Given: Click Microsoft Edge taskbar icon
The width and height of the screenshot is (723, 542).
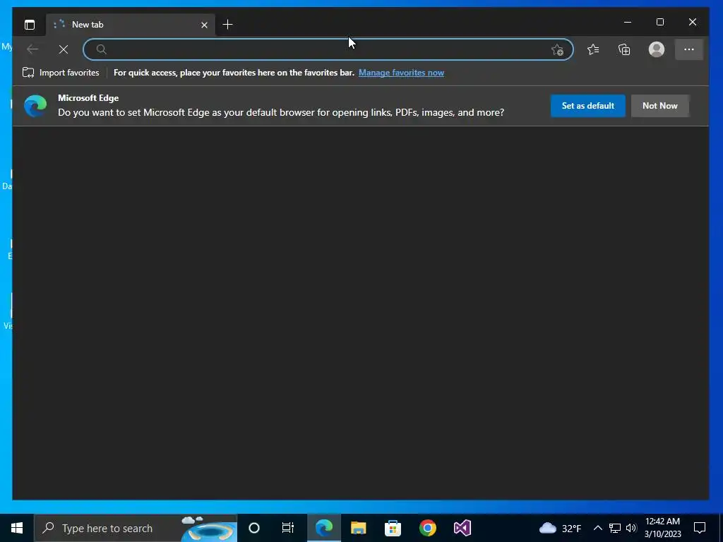Looking at the screenshot, I should [323, 528].
